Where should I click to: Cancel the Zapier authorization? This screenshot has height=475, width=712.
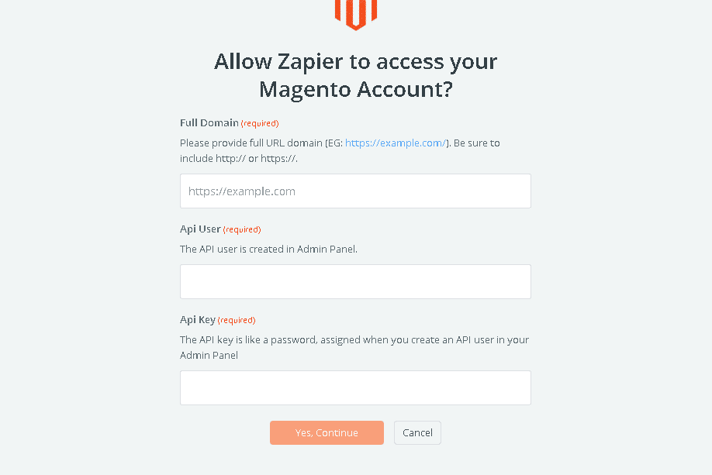[x=417, y=432]
